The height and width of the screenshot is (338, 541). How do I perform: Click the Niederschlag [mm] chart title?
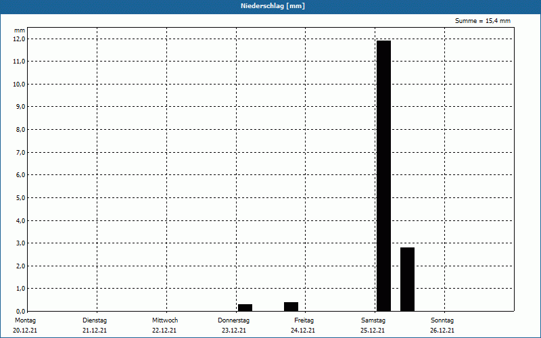(x=273, y=6)
